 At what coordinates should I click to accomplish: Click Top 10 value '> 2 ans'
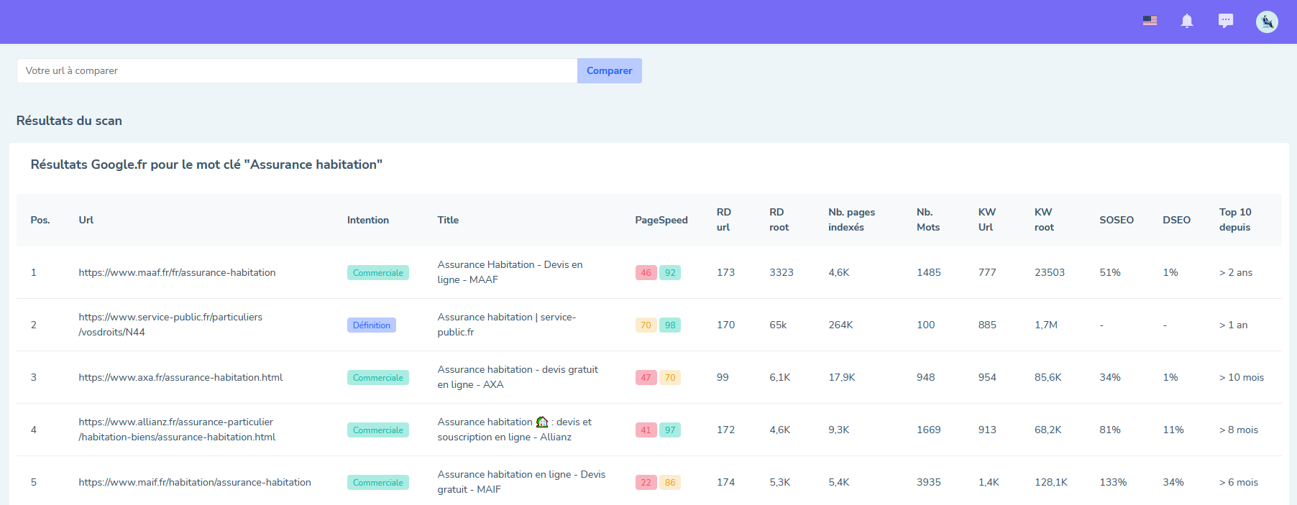tap(1236, 272)
